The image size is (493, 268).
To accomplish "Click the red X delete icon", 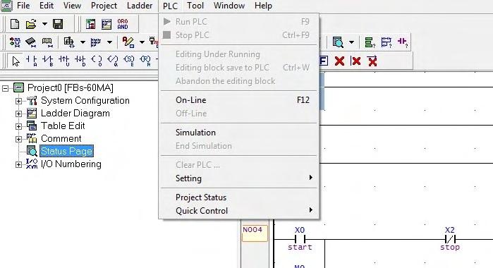I will (x=339, y=61).
